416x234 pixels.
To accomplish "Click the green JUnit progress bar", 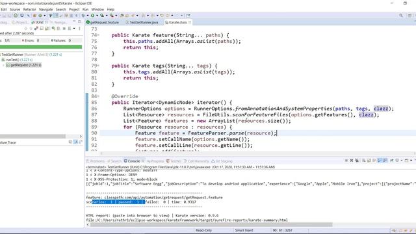I will [41, 47].
